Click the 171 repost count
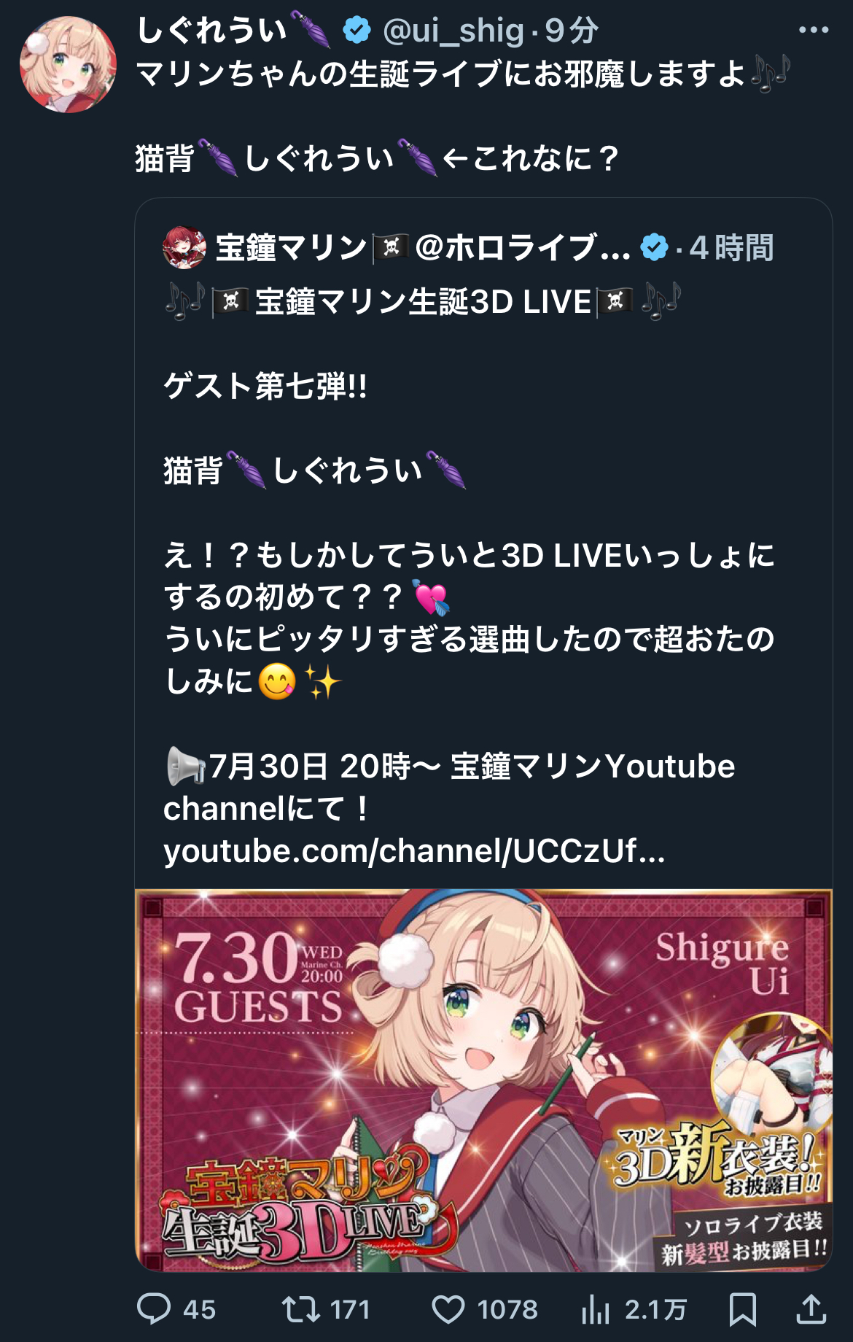 click(351, 1310)
